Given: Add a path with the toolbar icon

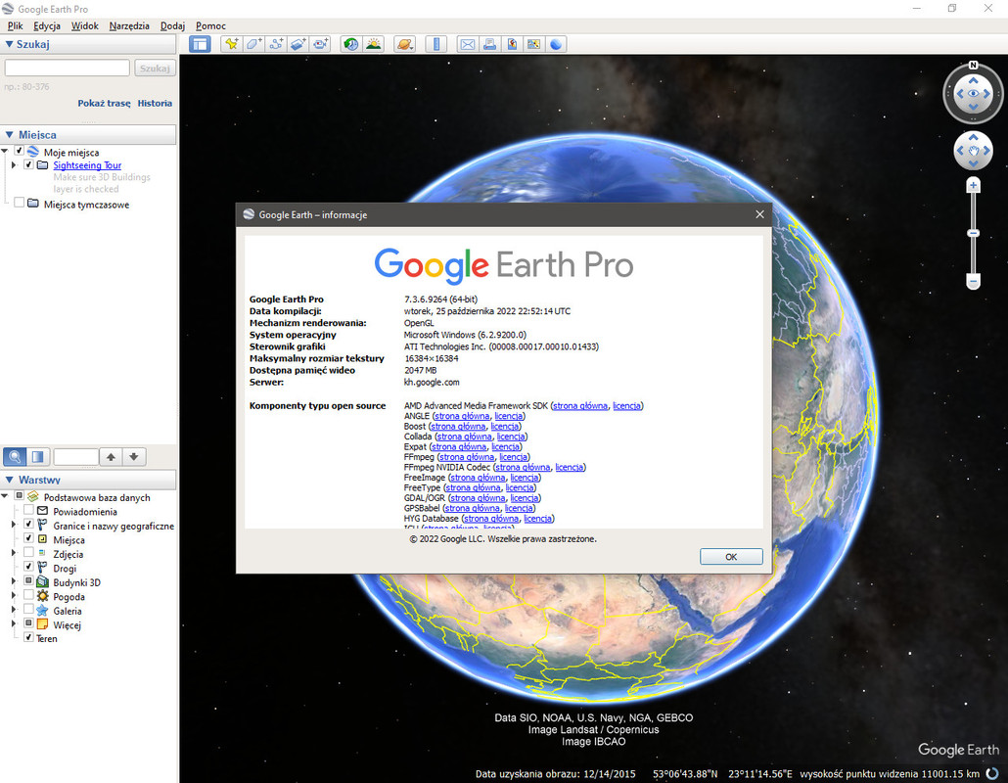Looking at the screenshot, I should 276,44.
